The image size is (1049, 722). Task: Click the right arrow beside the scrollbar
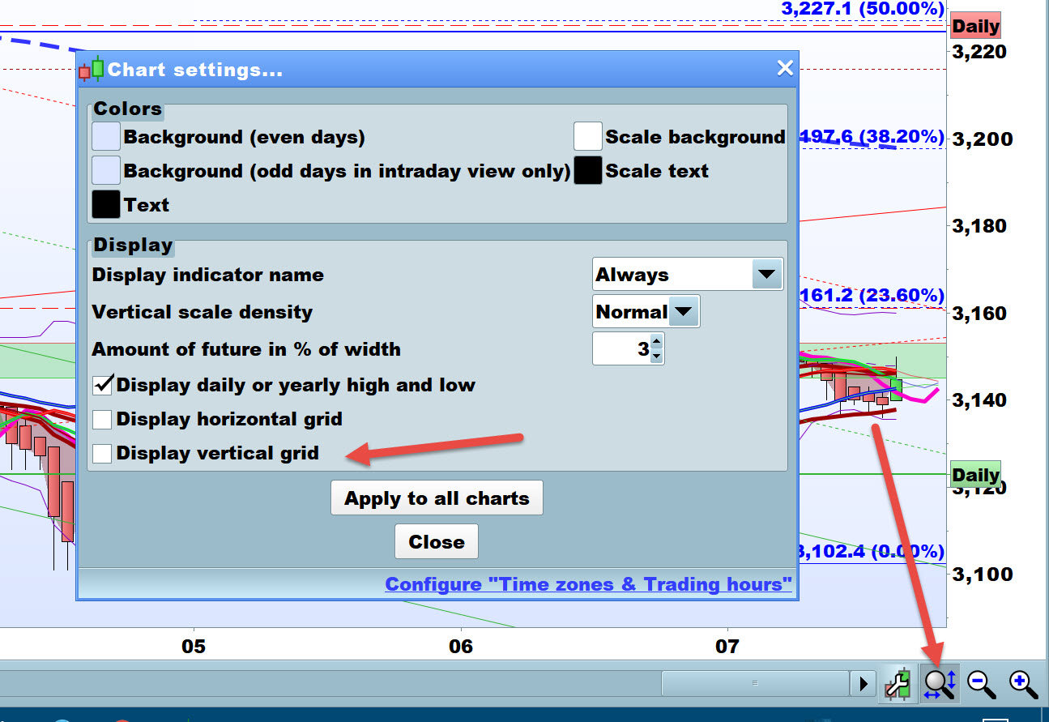[x=864, y=683]
